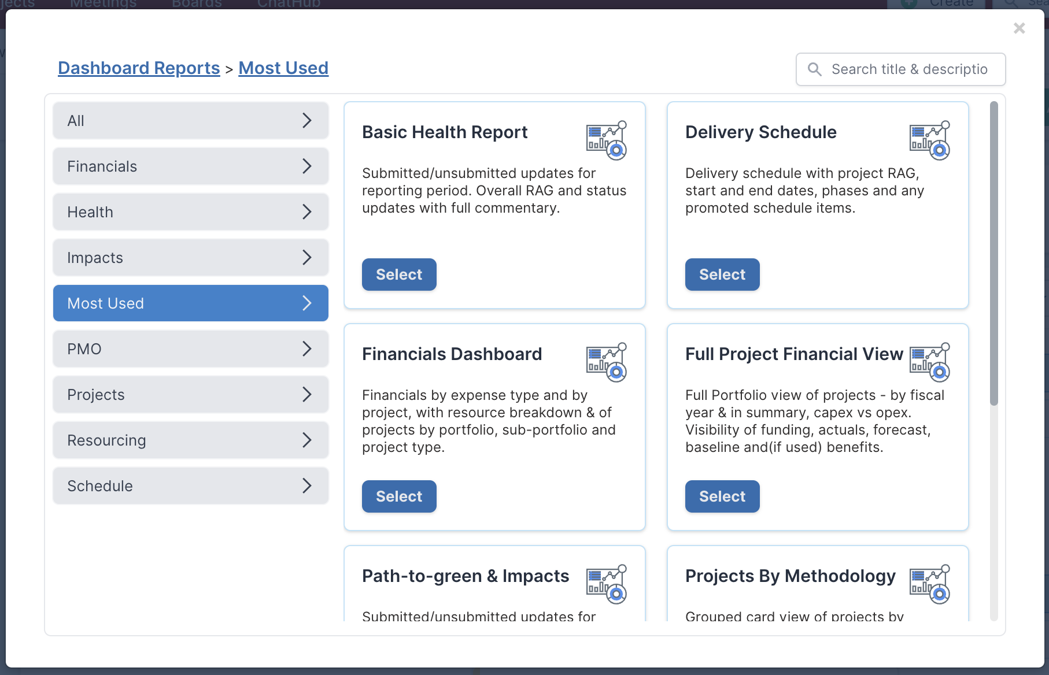The height and width of the screenshot is (675, 1049).
Task: Expand the Health category chevron
Action: click(307, 212)
